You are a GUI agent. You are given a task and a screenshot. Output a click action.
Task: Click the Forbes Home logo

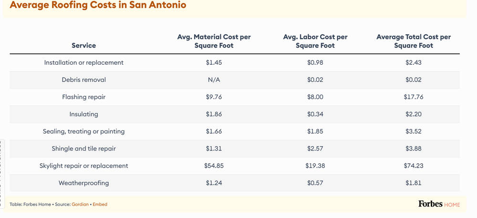coord(439,204)
